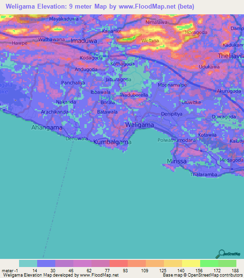The image size is (244, 278).
Task: Click the 'Thelijavila' label
Action: [231, 56]
